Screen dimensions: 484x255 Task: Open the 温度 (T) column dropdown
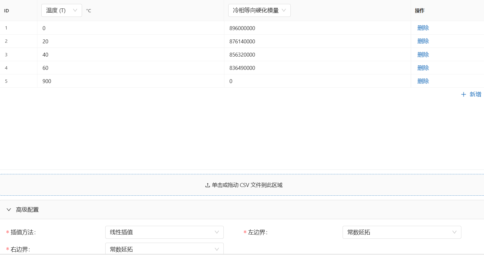tap(62, 11)
